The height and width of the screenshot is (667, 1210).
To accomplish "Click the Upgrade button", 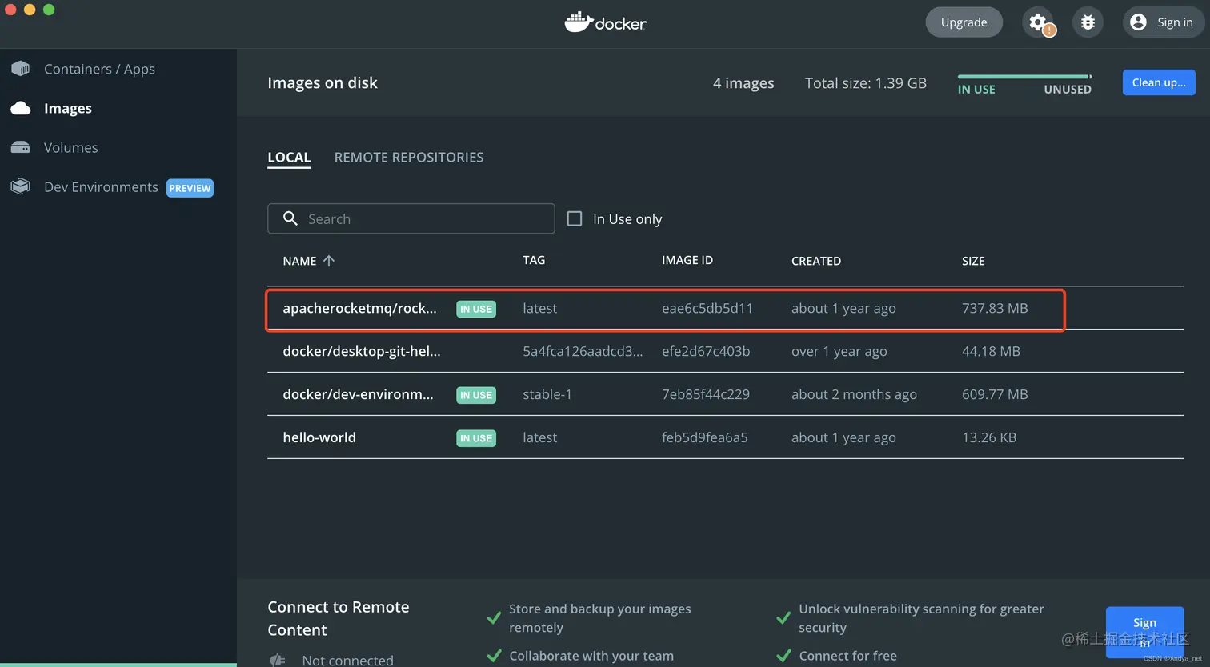I will click(964, 22).
